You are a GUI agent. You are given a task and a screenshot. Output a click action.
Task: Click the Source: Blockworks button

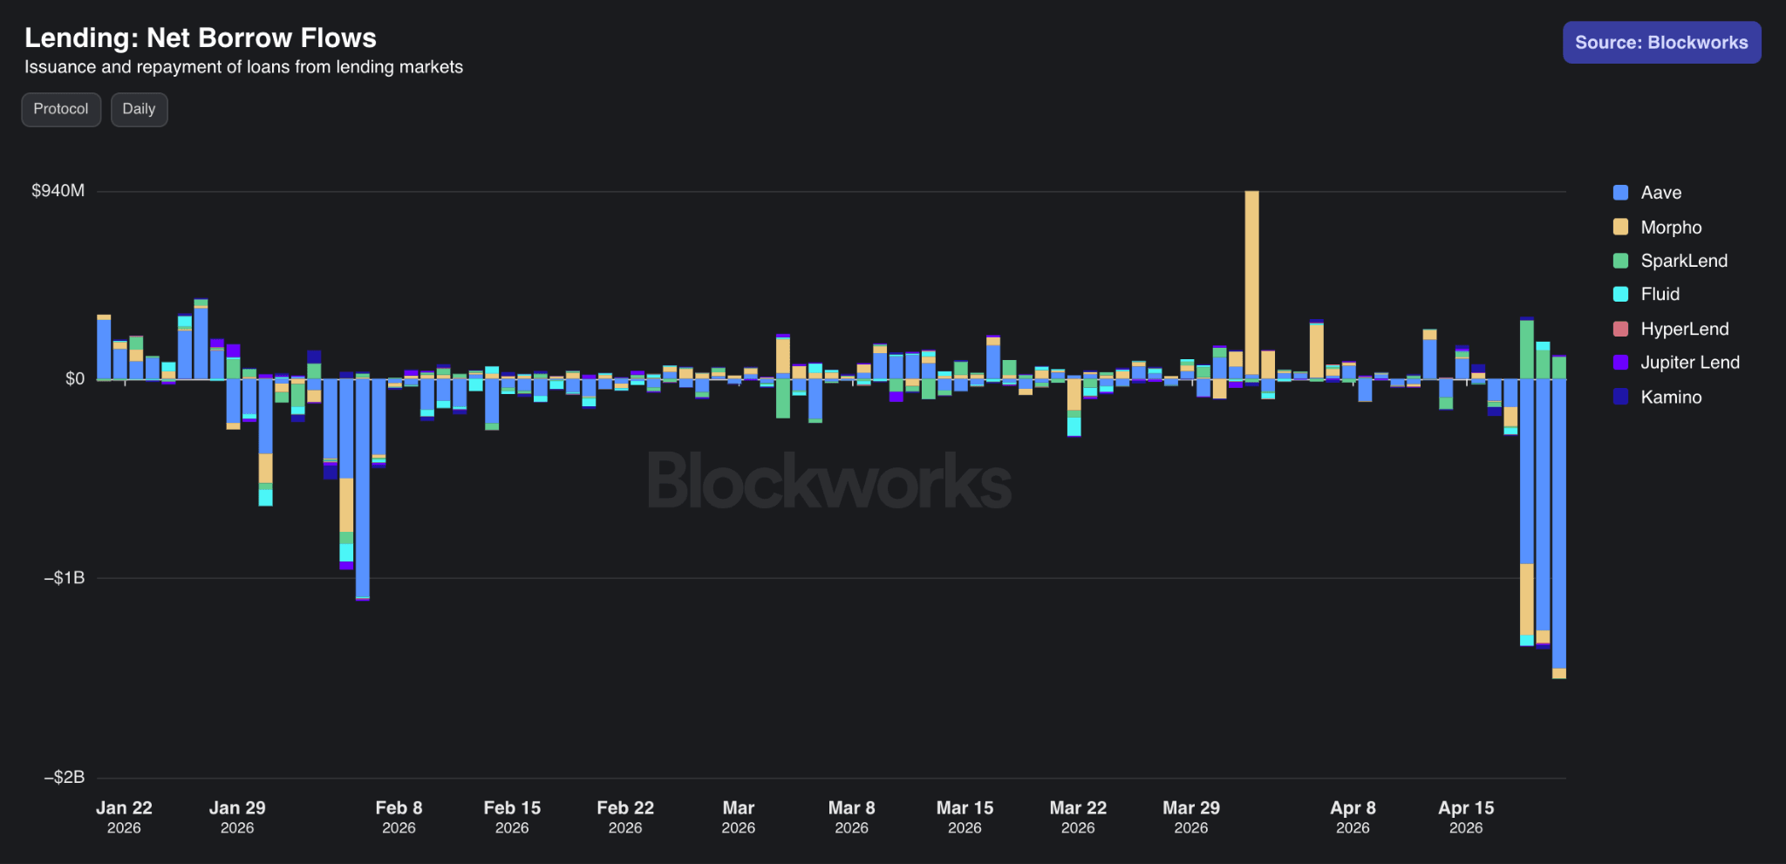1661,43
